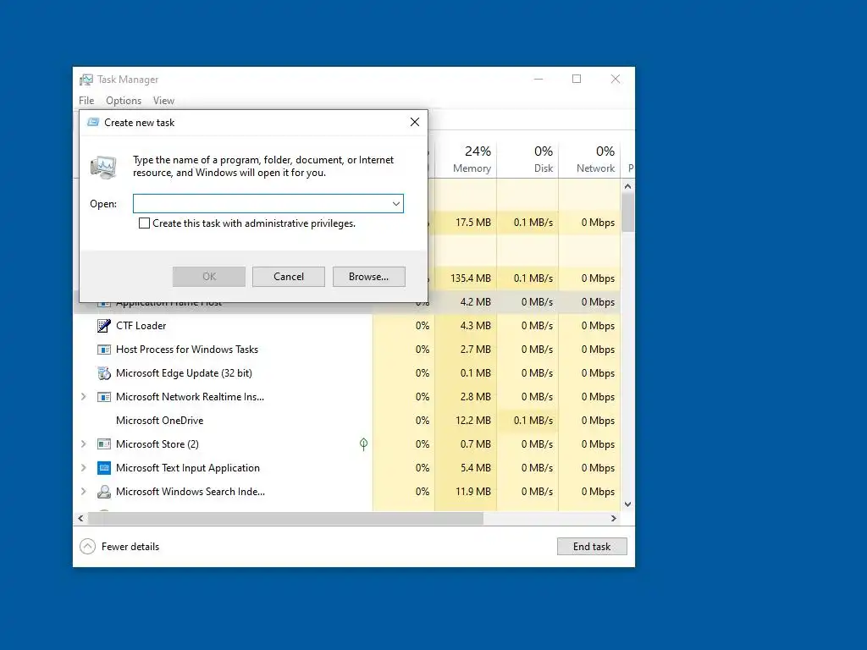
Task: Click the scroll right arrow at bottom
Action: (613, 519)
